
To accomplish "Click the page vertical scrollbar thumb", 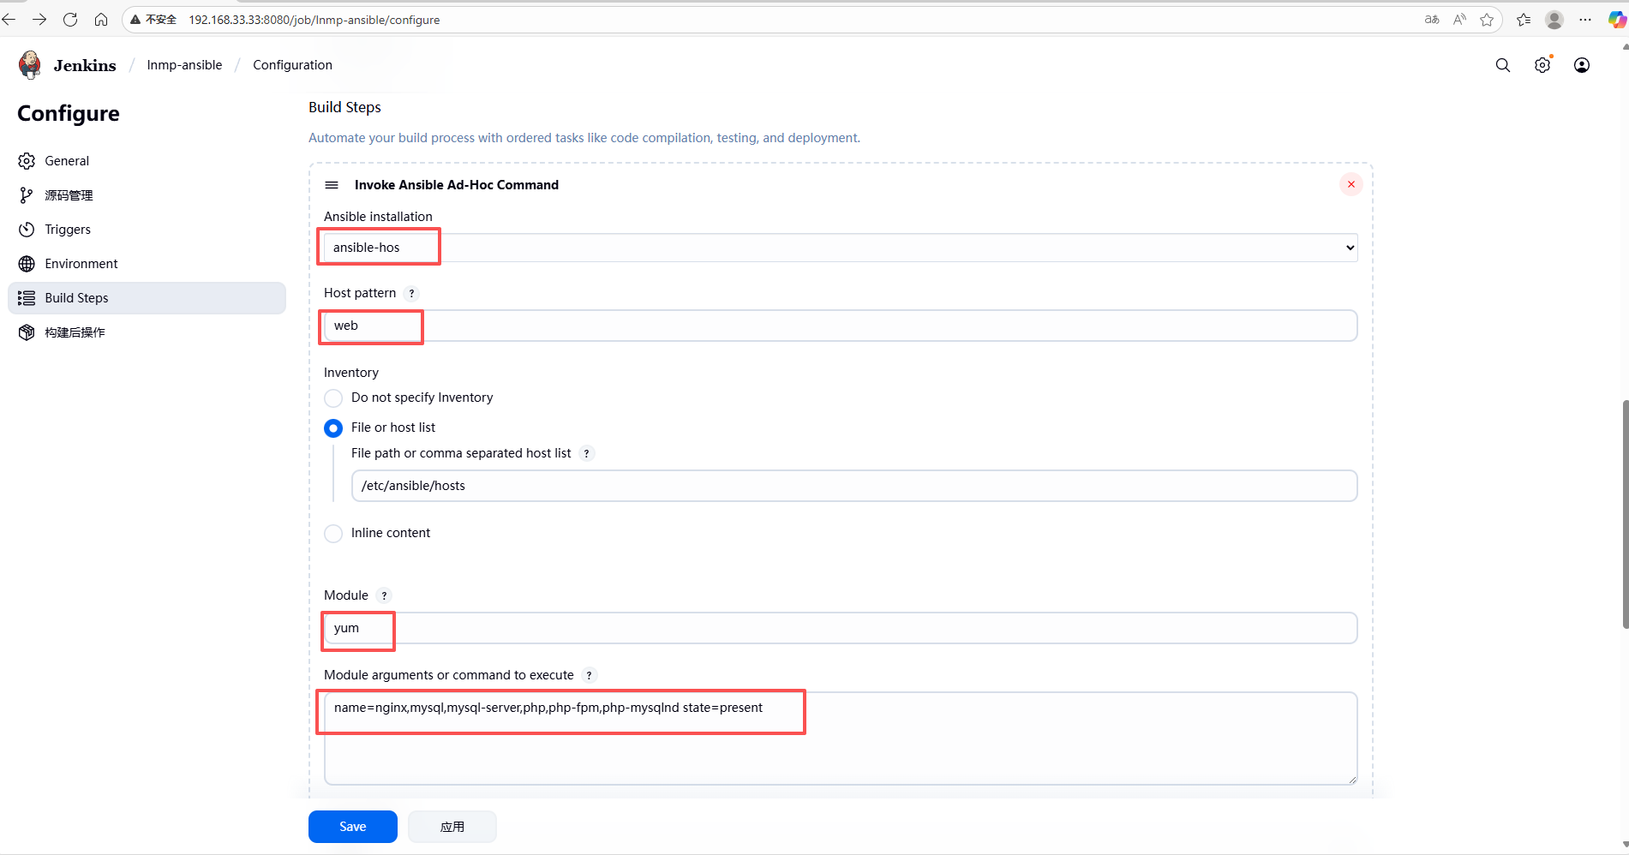I will (1625, 514).
